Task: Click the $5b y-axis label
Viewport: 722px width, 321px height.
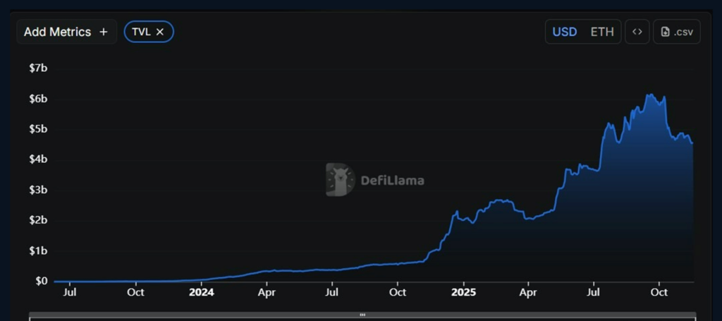Action: [38, 129]
